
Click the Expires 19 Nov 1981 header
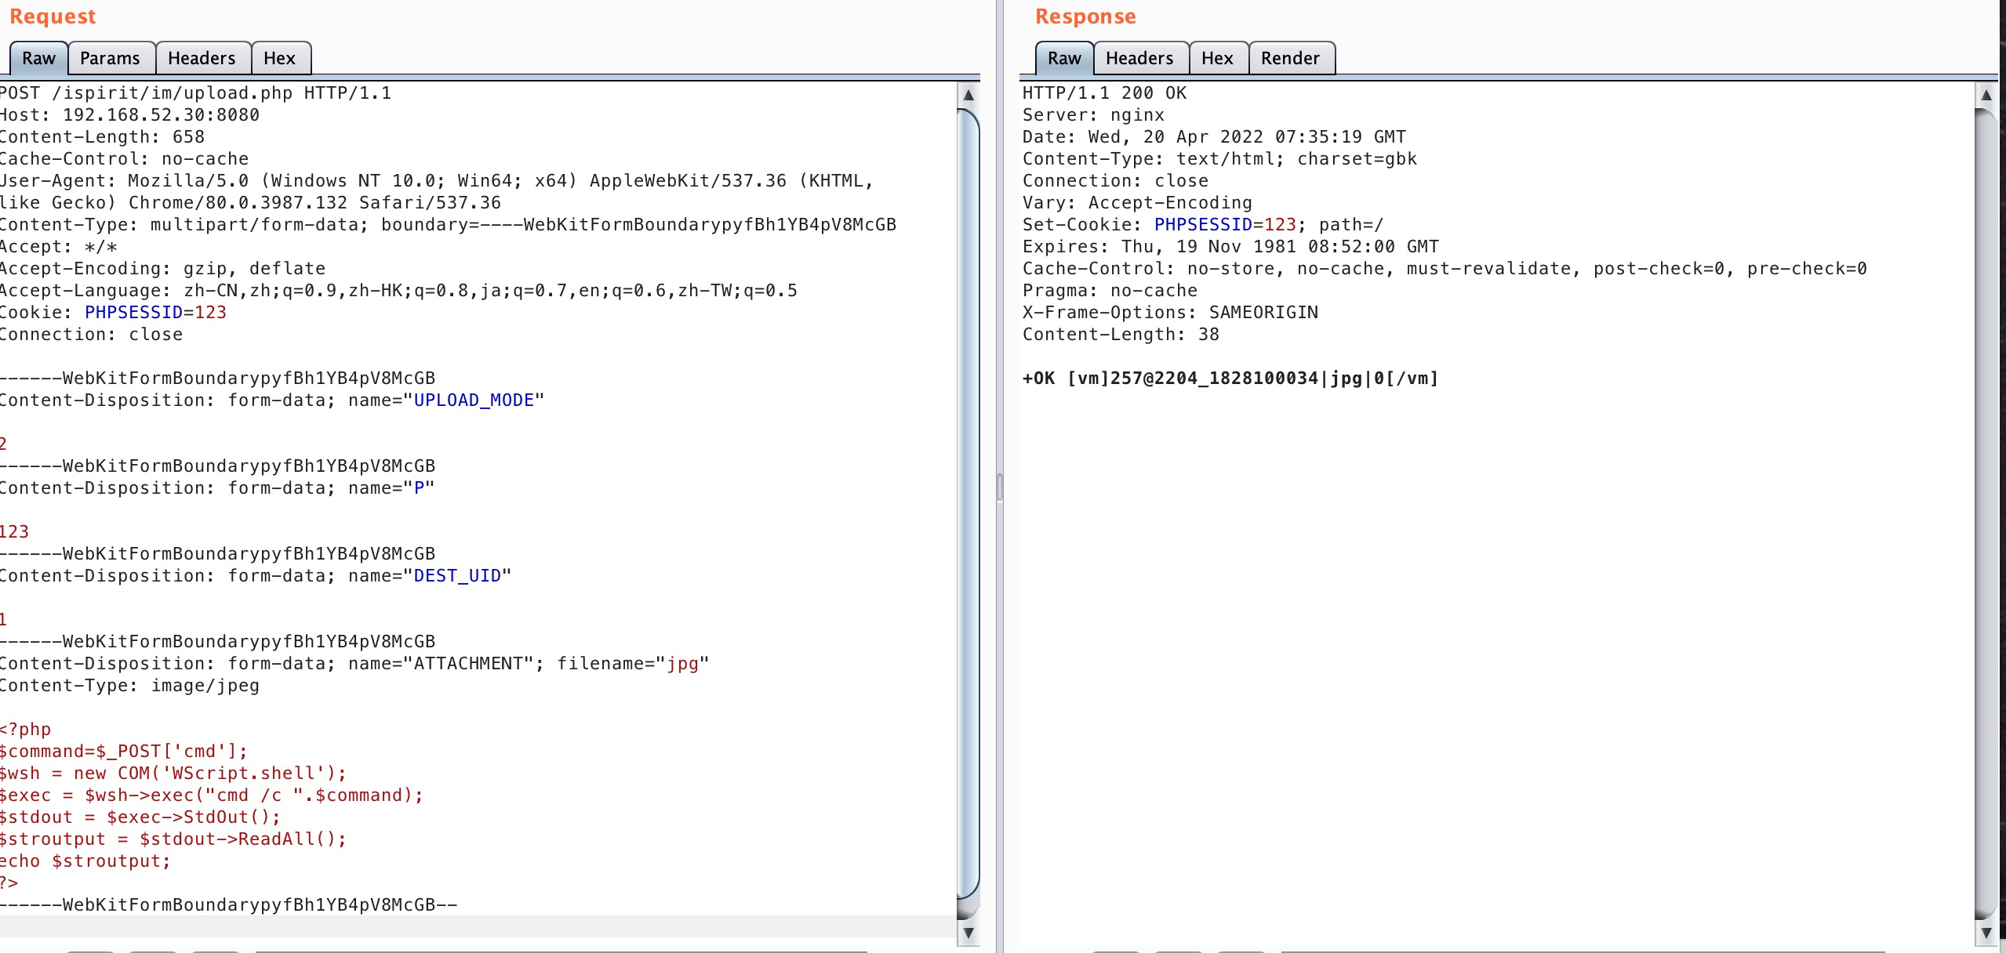(x=1230, y=247)
